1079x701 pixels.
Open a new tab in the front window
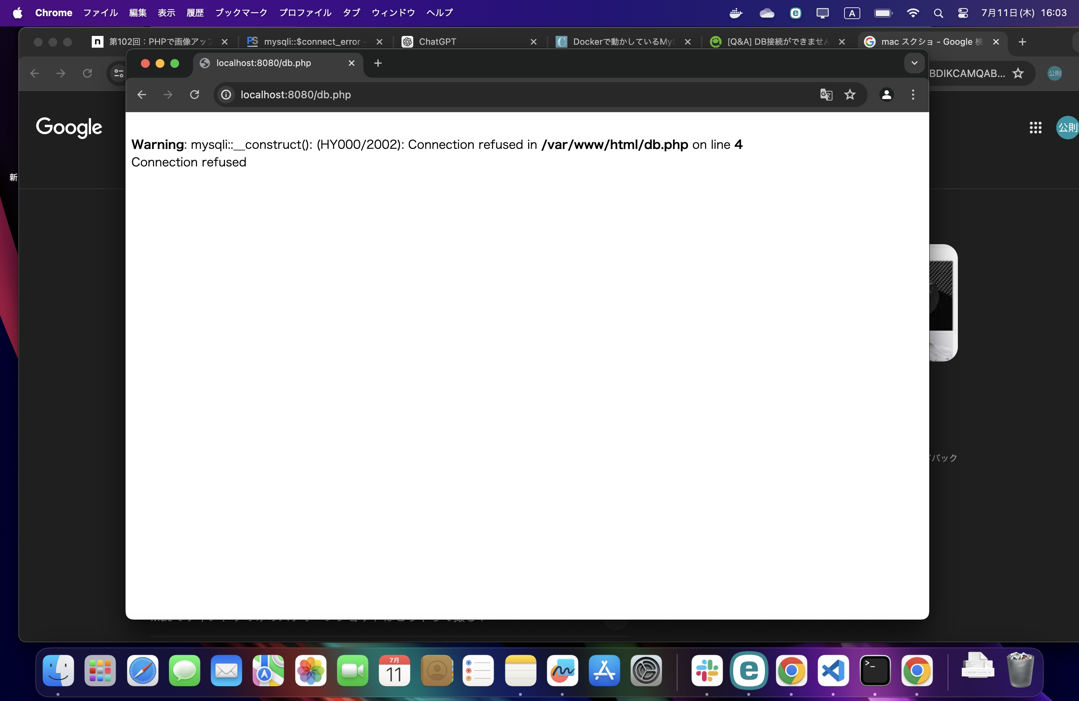coord(378,63)
